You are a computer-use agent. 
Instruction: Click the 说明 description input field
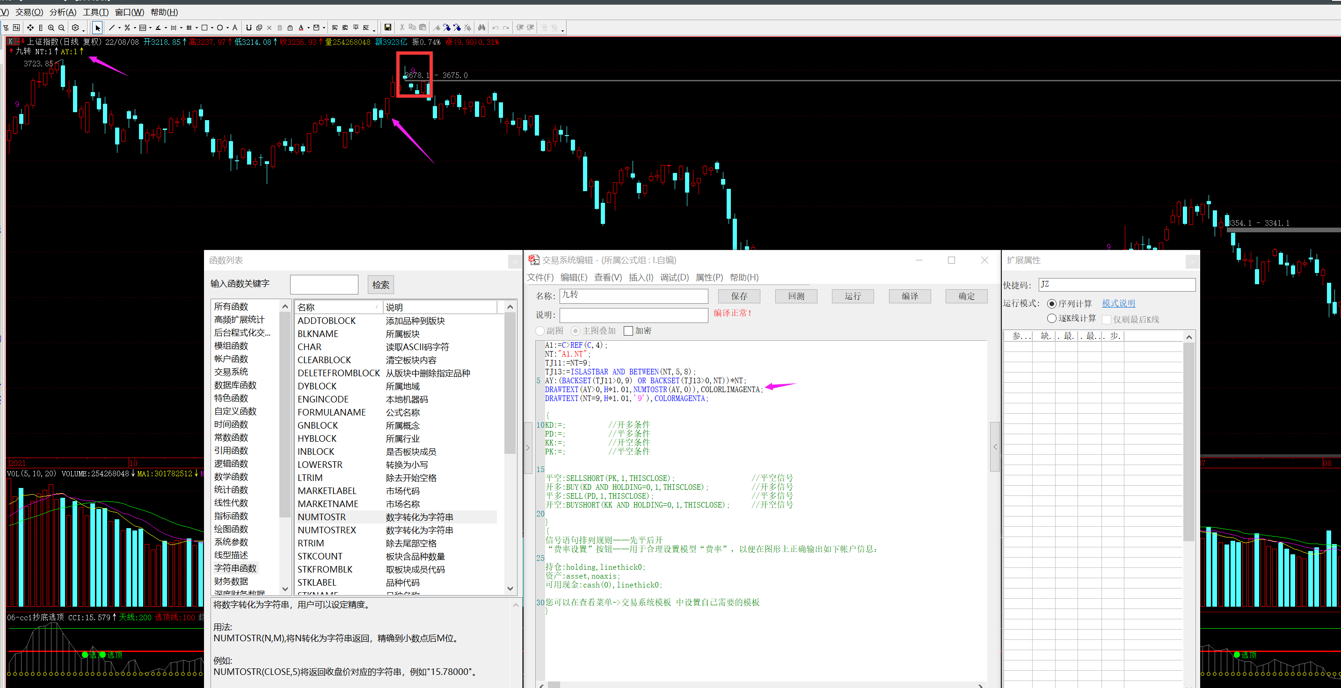(x=634, y=315)
